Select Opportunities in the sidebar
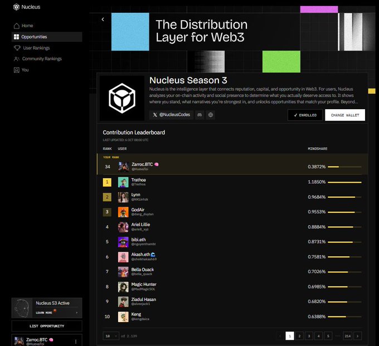This screenshot has width=379, height=346. click(x=47, y=37)
